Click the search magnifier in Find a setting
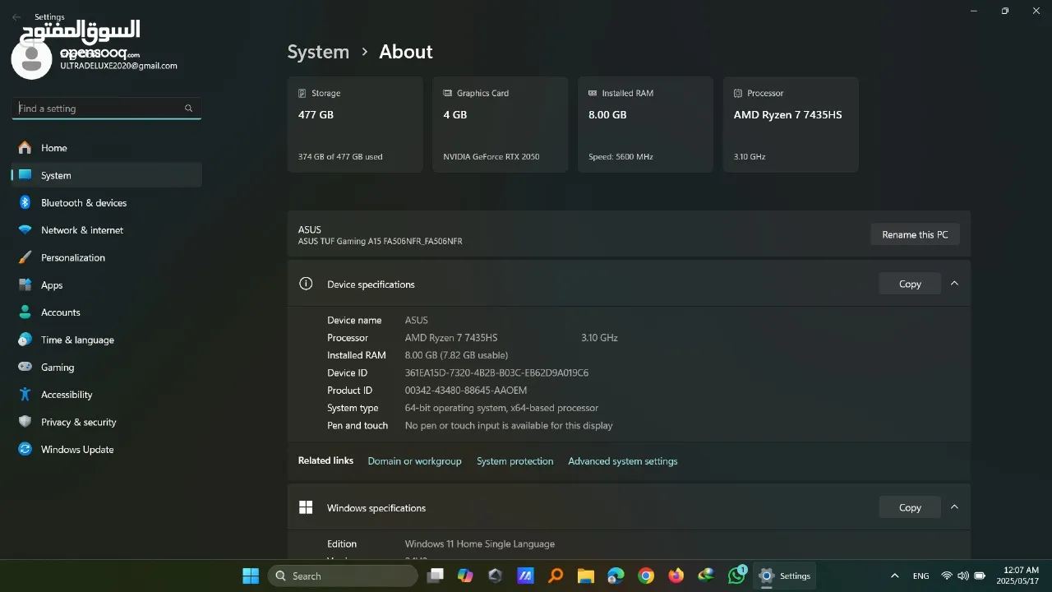 point(188,109)
